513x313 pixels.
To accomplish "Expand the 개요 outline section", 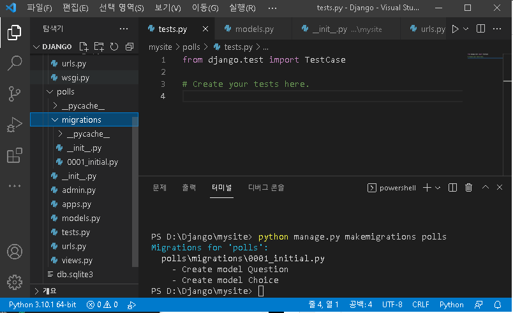I will click(36, 291).
